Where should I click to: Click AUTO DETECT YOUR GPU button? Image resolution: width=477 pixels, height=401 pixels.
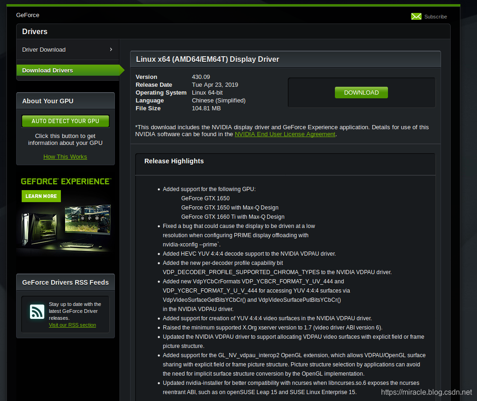tap(66, 121)
